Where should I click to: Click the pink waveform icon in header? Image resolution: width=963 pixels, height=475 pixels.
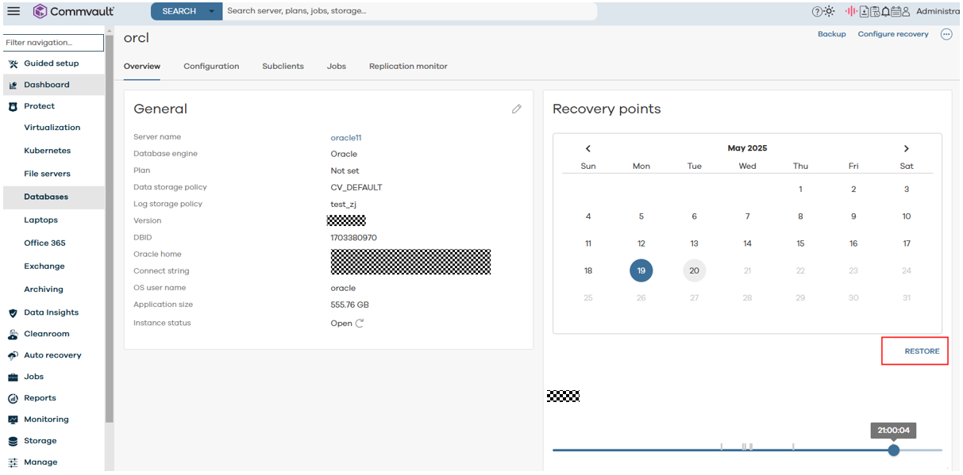coord(851,11)
